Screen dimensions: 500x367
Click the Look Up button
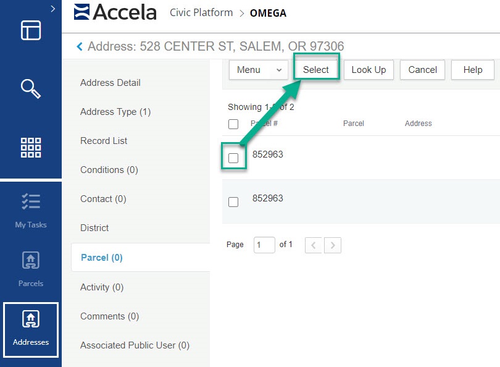[369, 70]
